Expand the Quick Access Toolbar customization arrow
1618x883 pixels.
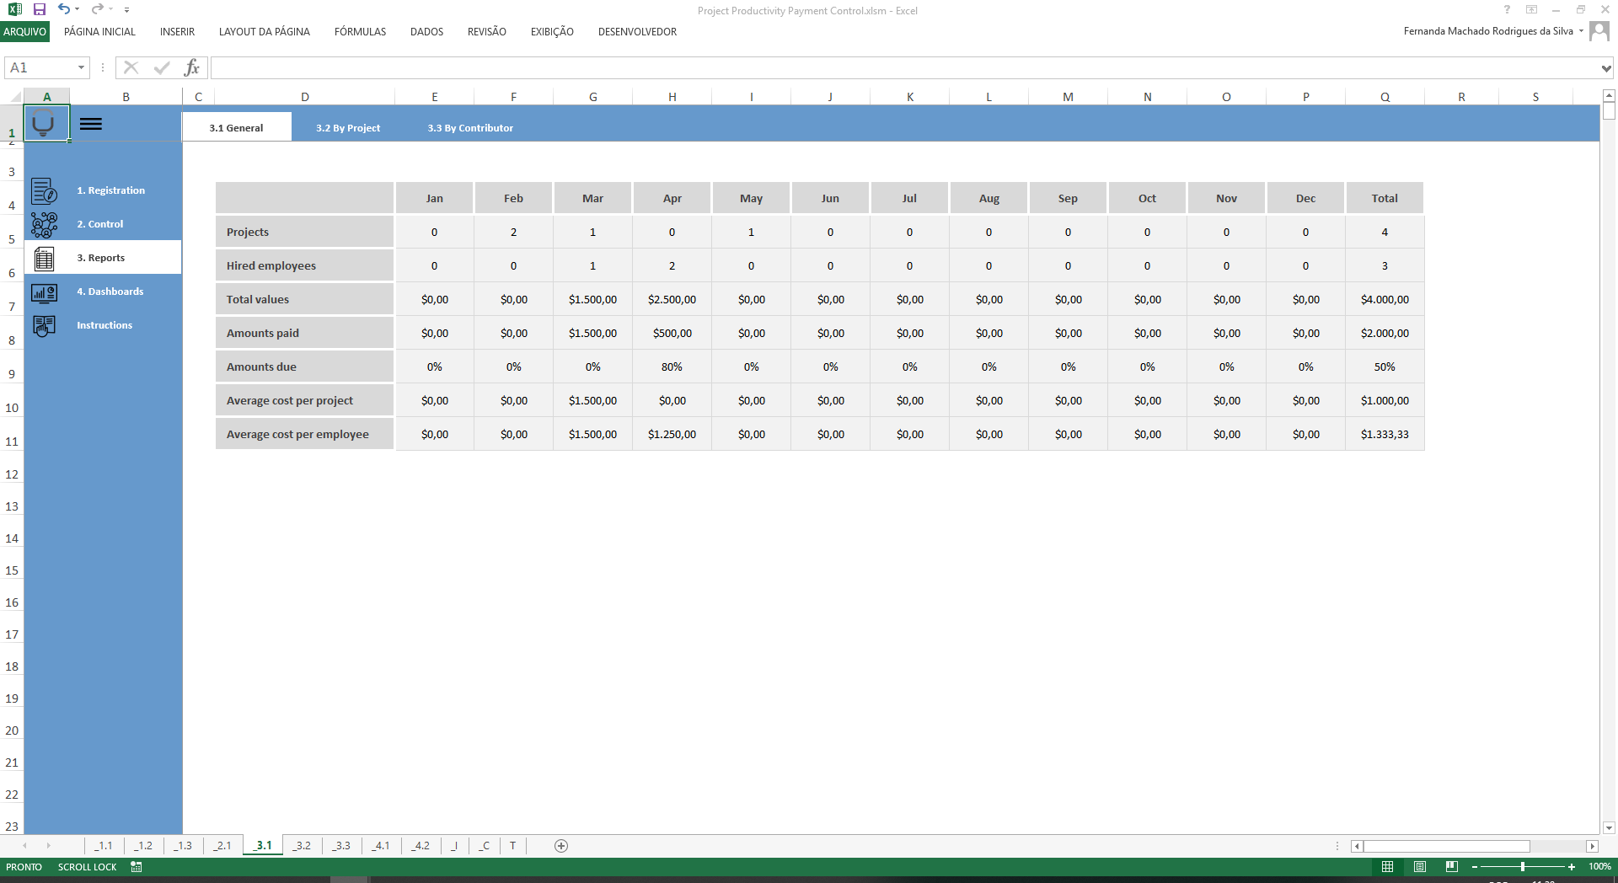tap(127, 10)
